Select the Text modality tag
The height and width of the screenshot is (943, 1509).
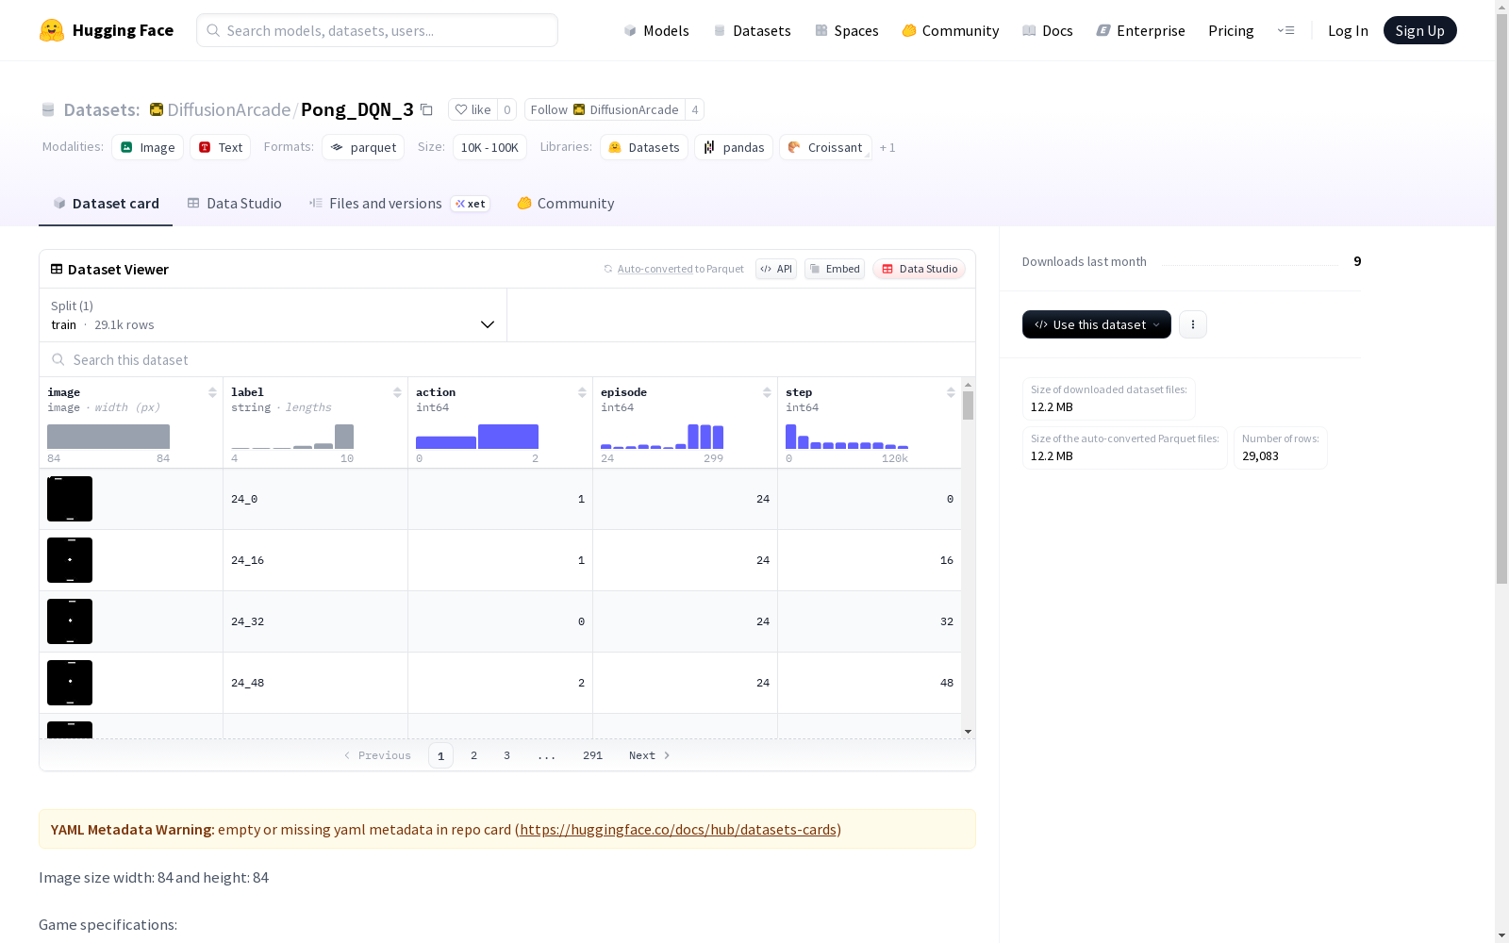click(221, 147)
